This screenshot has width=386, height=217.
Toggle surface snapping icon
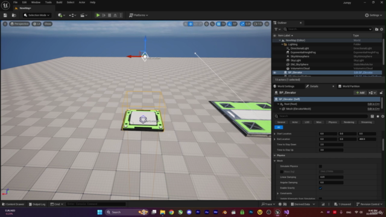click(212, 24)
